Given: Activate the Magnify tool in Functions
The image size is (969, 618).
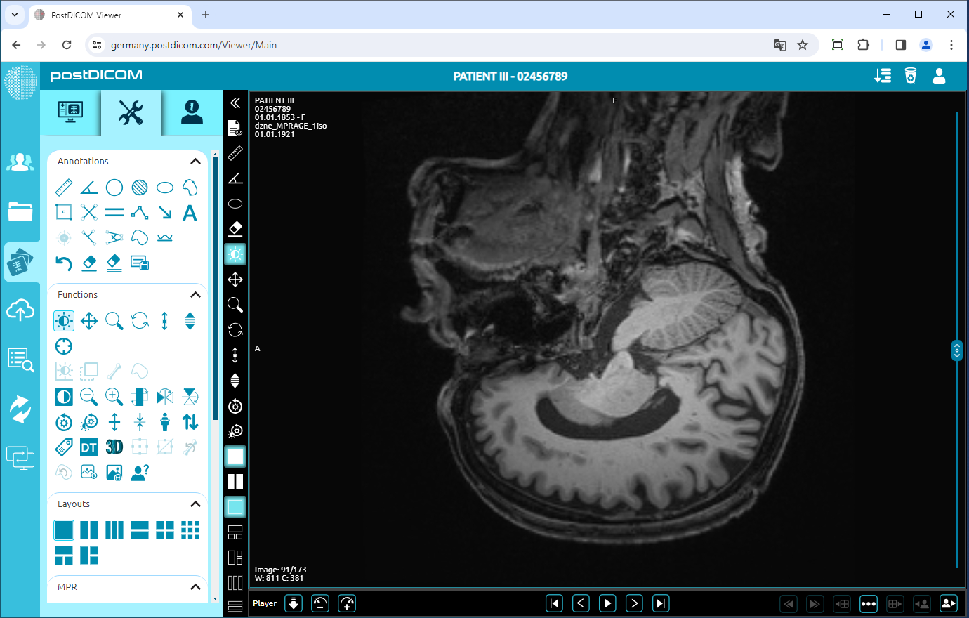Looking at the screenshot, I should click(x=114, y=320).
